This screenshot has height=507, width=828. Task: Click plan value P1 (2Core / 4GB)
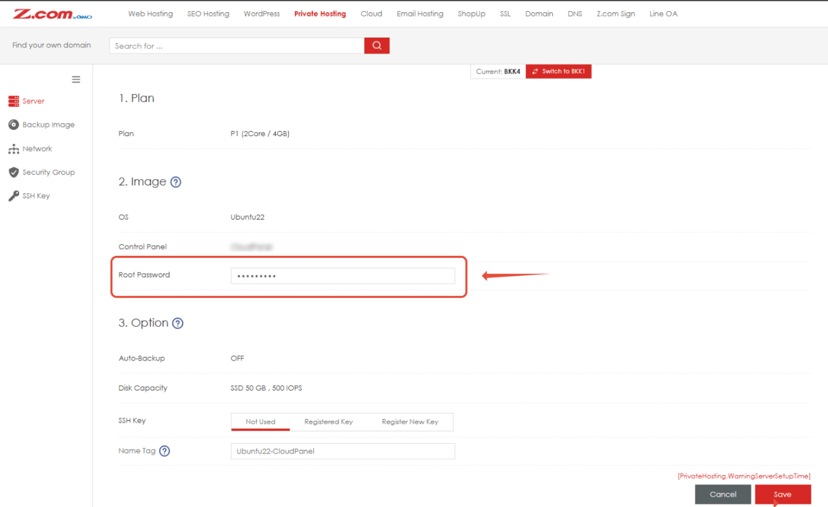click(x=260, y=134)
